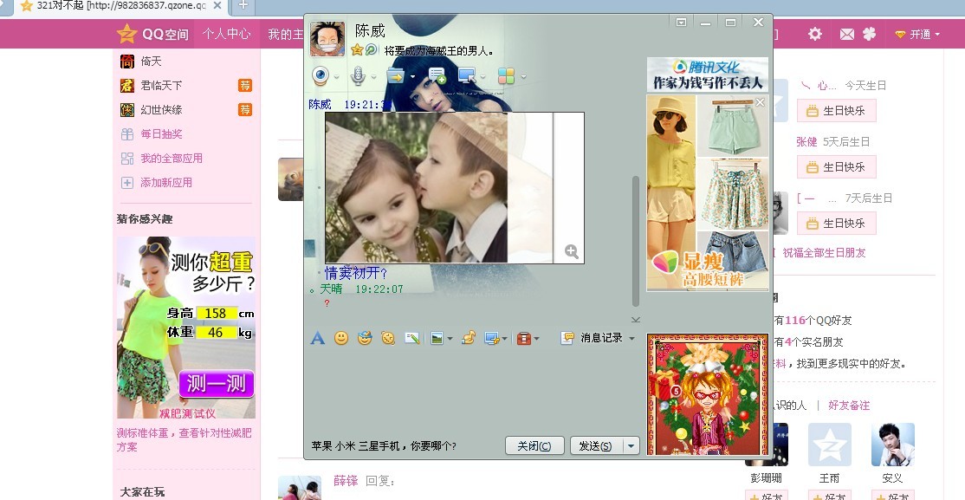
Task: Click the screen capture icon
Action: (492, 338)
